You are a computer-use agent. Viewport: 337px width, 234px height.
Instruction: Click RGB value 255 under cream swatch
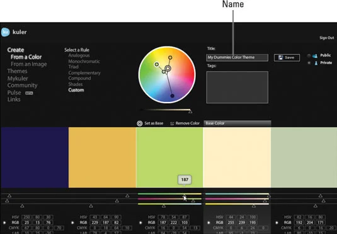231,223
